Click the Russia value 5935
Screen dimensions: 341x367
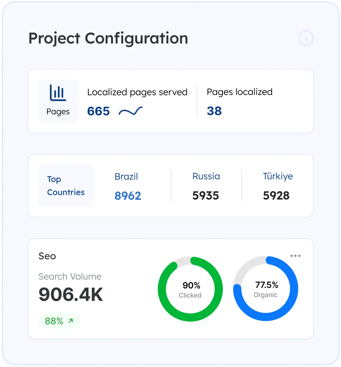[x=206, y=196]
